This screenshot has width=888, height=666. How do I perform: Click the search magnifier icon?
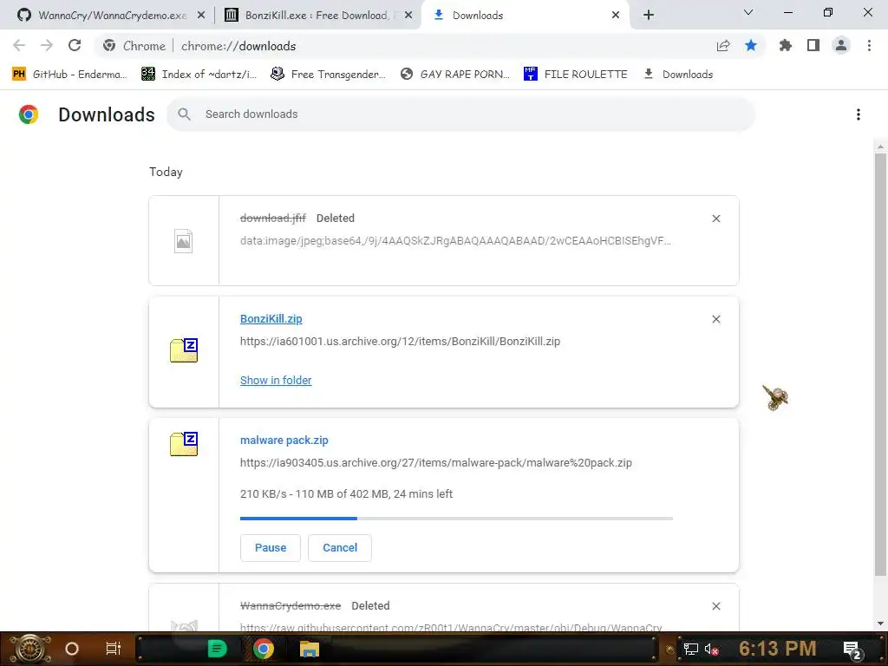pos(184,114)
